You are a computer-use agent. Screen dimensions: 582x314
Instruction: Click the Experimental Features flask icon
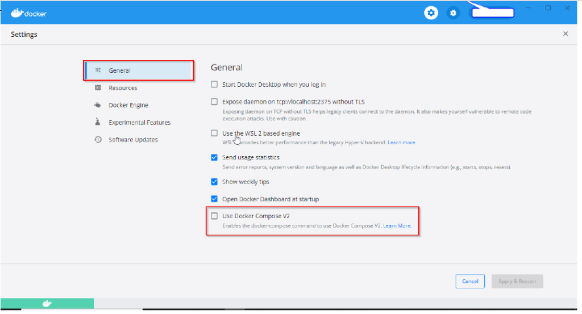(x=98, y=122)
